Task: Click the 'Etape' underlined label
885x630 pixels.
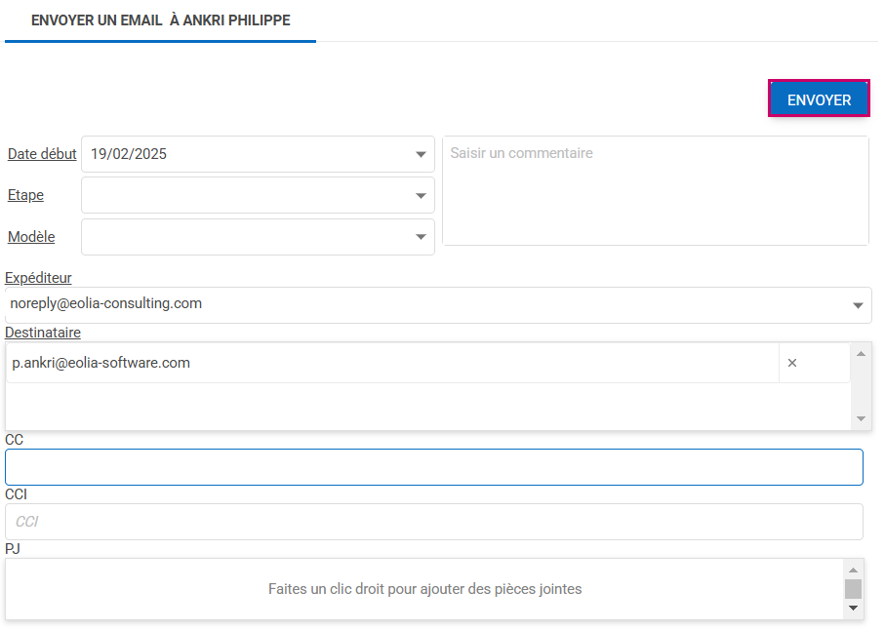Action: click(x=25, y=195)
